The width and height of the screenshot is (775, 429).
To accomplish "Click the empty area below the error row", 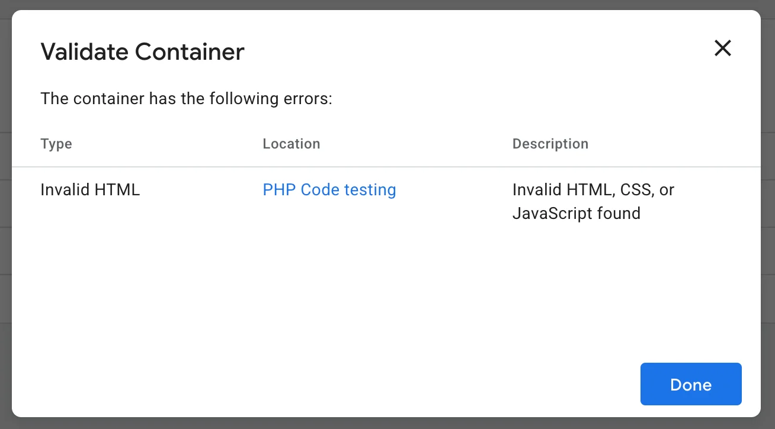I will pos(385,284).
